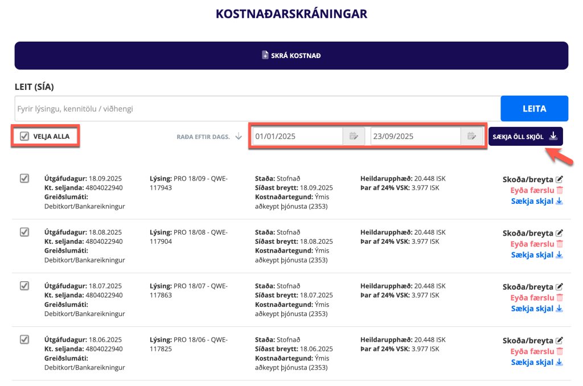Toggle sorting with Raða eftir dags. arrow
Image resolution: width=583 pixels, height=386 pixels.
[x=239, y=137]
